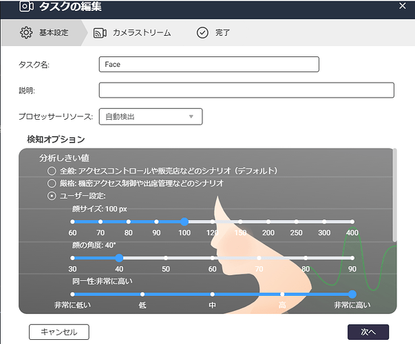Set 同一性 slider to 低

142,294
